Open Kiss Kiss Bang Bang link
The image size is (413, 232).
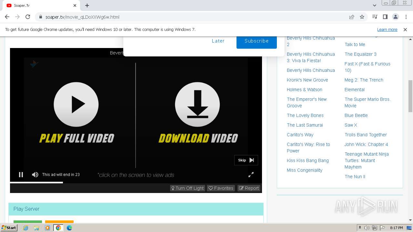[x=307, y=160]
